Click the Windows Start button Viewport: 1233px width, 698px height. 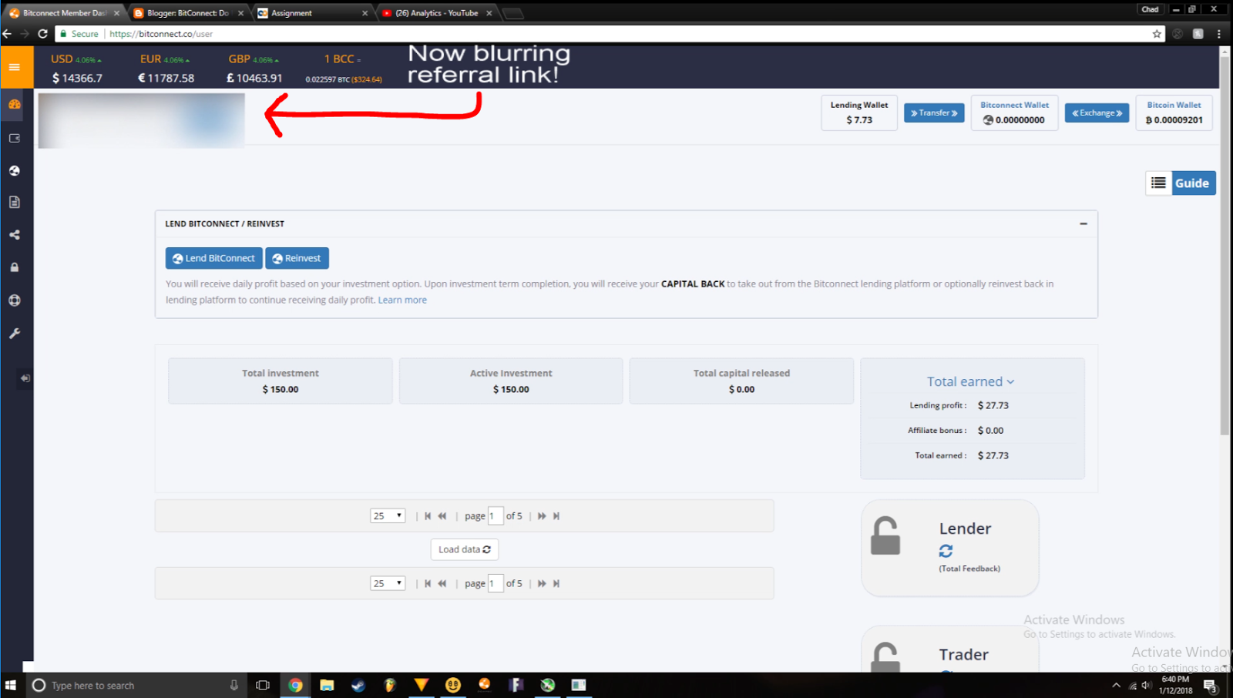pyautogui.click(x=11, y=685)
